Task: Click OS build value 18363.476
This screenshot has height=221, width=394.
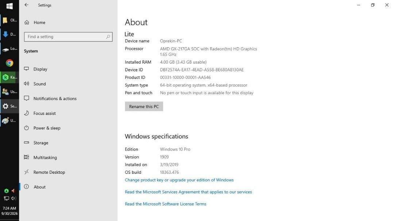Action: pyautogui.click(x=169, y=172)
